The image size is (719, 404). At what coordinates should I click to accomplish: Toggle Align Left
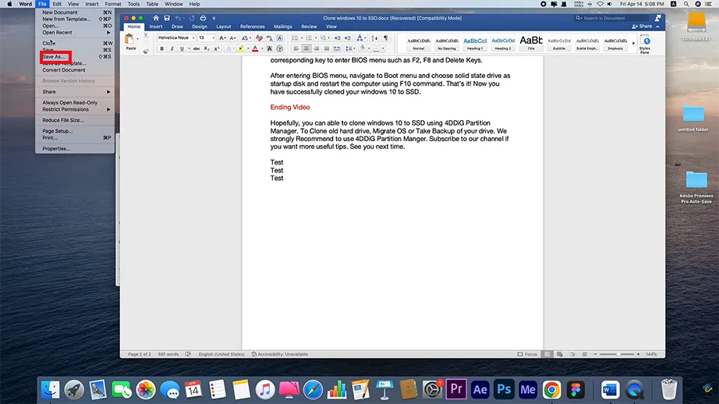pos(296,48)
